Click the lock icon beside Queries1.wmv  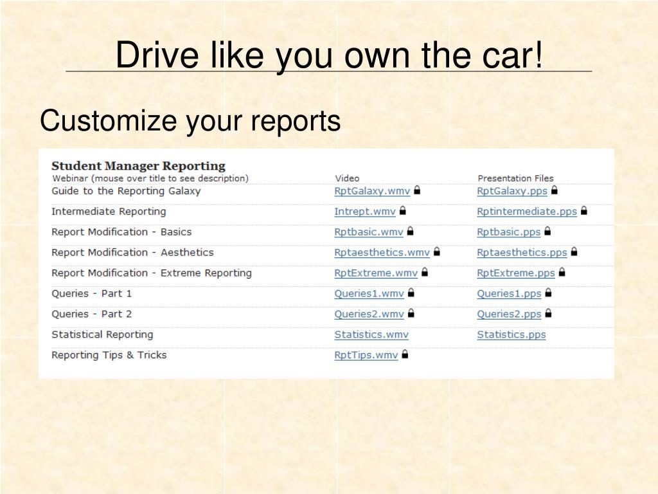coord(411,293)
